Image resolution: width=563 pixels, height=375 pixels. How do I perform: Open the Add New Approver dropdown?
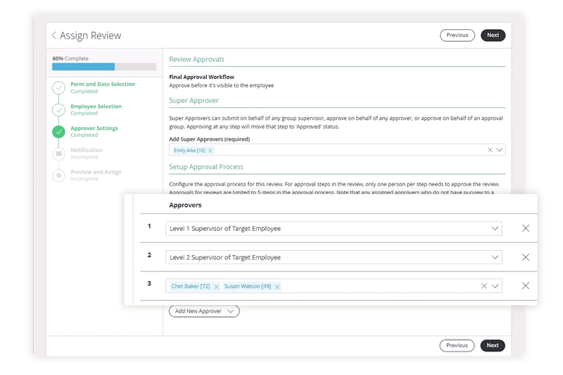tap(204, 311)
